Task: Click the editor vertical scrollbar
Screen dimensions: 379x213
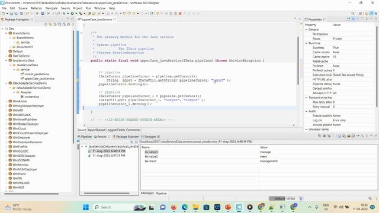Action: coord(298,60)
